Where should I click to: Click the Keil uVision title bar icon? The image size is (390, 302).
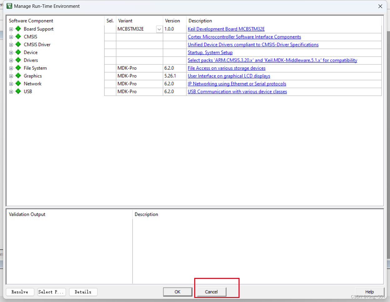[9, 6]
